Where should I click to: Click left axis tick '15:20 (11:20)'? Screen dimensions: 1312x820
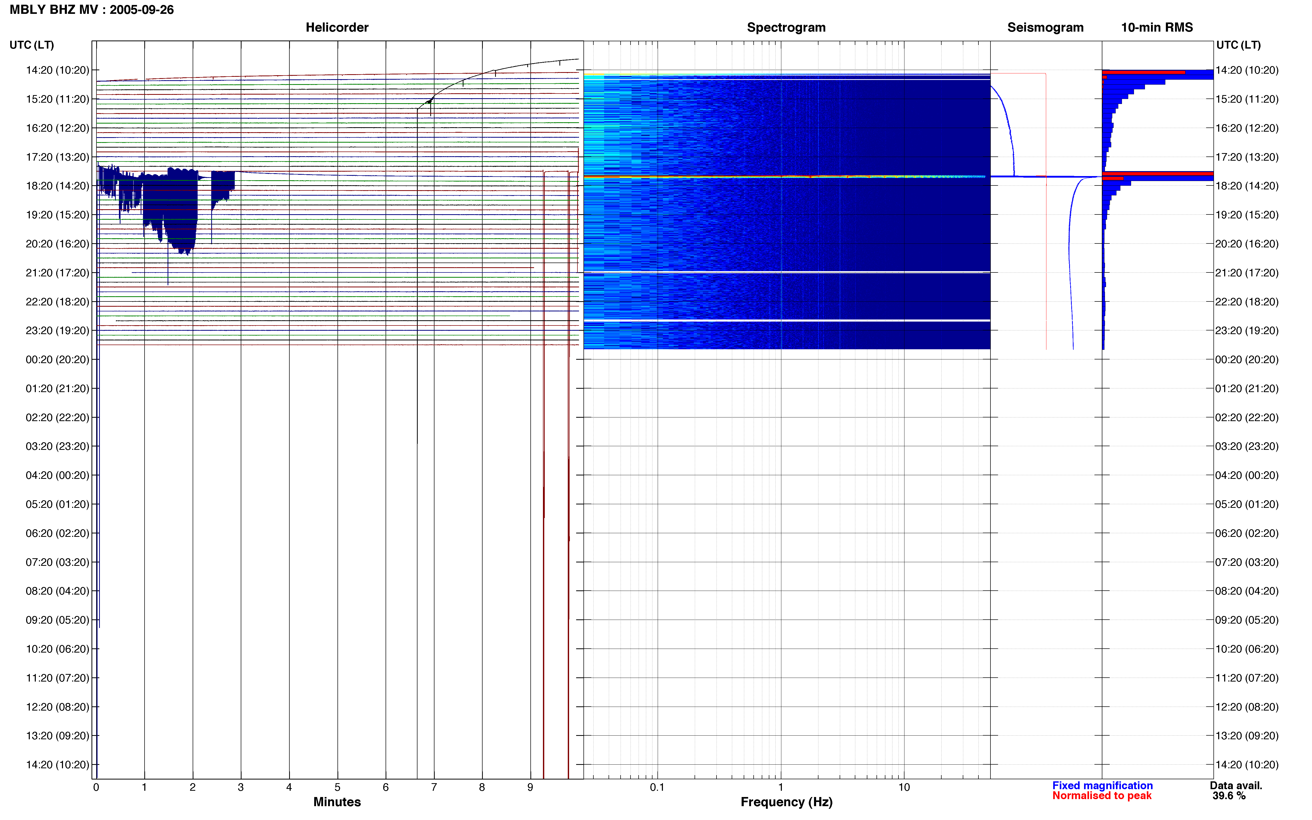[x=58, y=99]
